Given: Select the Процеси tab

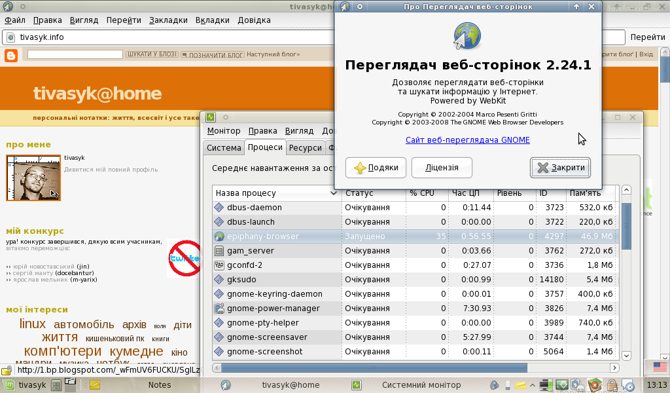Looking at the screenshot, I should pyautogui.click(x=265, y=147).
